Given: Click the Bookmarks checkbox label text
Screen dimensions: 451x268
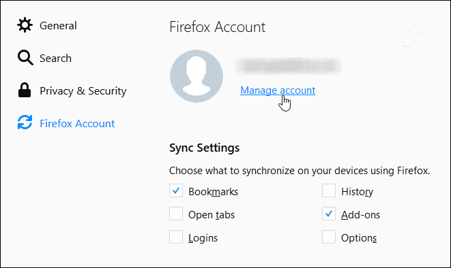Looking at the screenshot, I should [213, 191].
